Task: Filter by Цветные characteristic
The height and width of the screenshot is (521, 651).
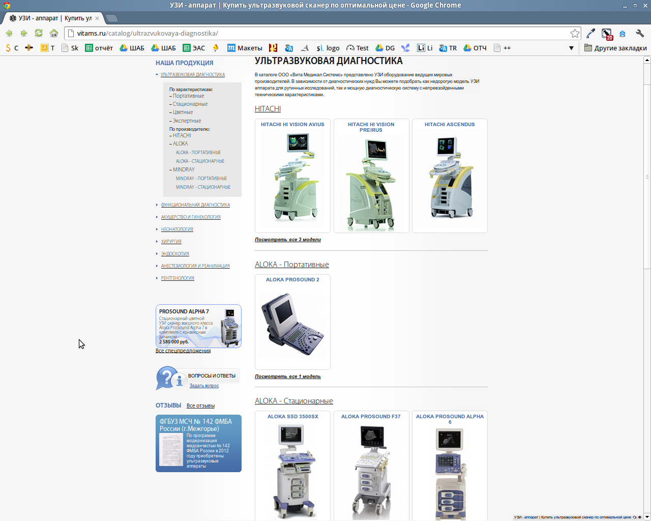Action: [x=183, y=112]
